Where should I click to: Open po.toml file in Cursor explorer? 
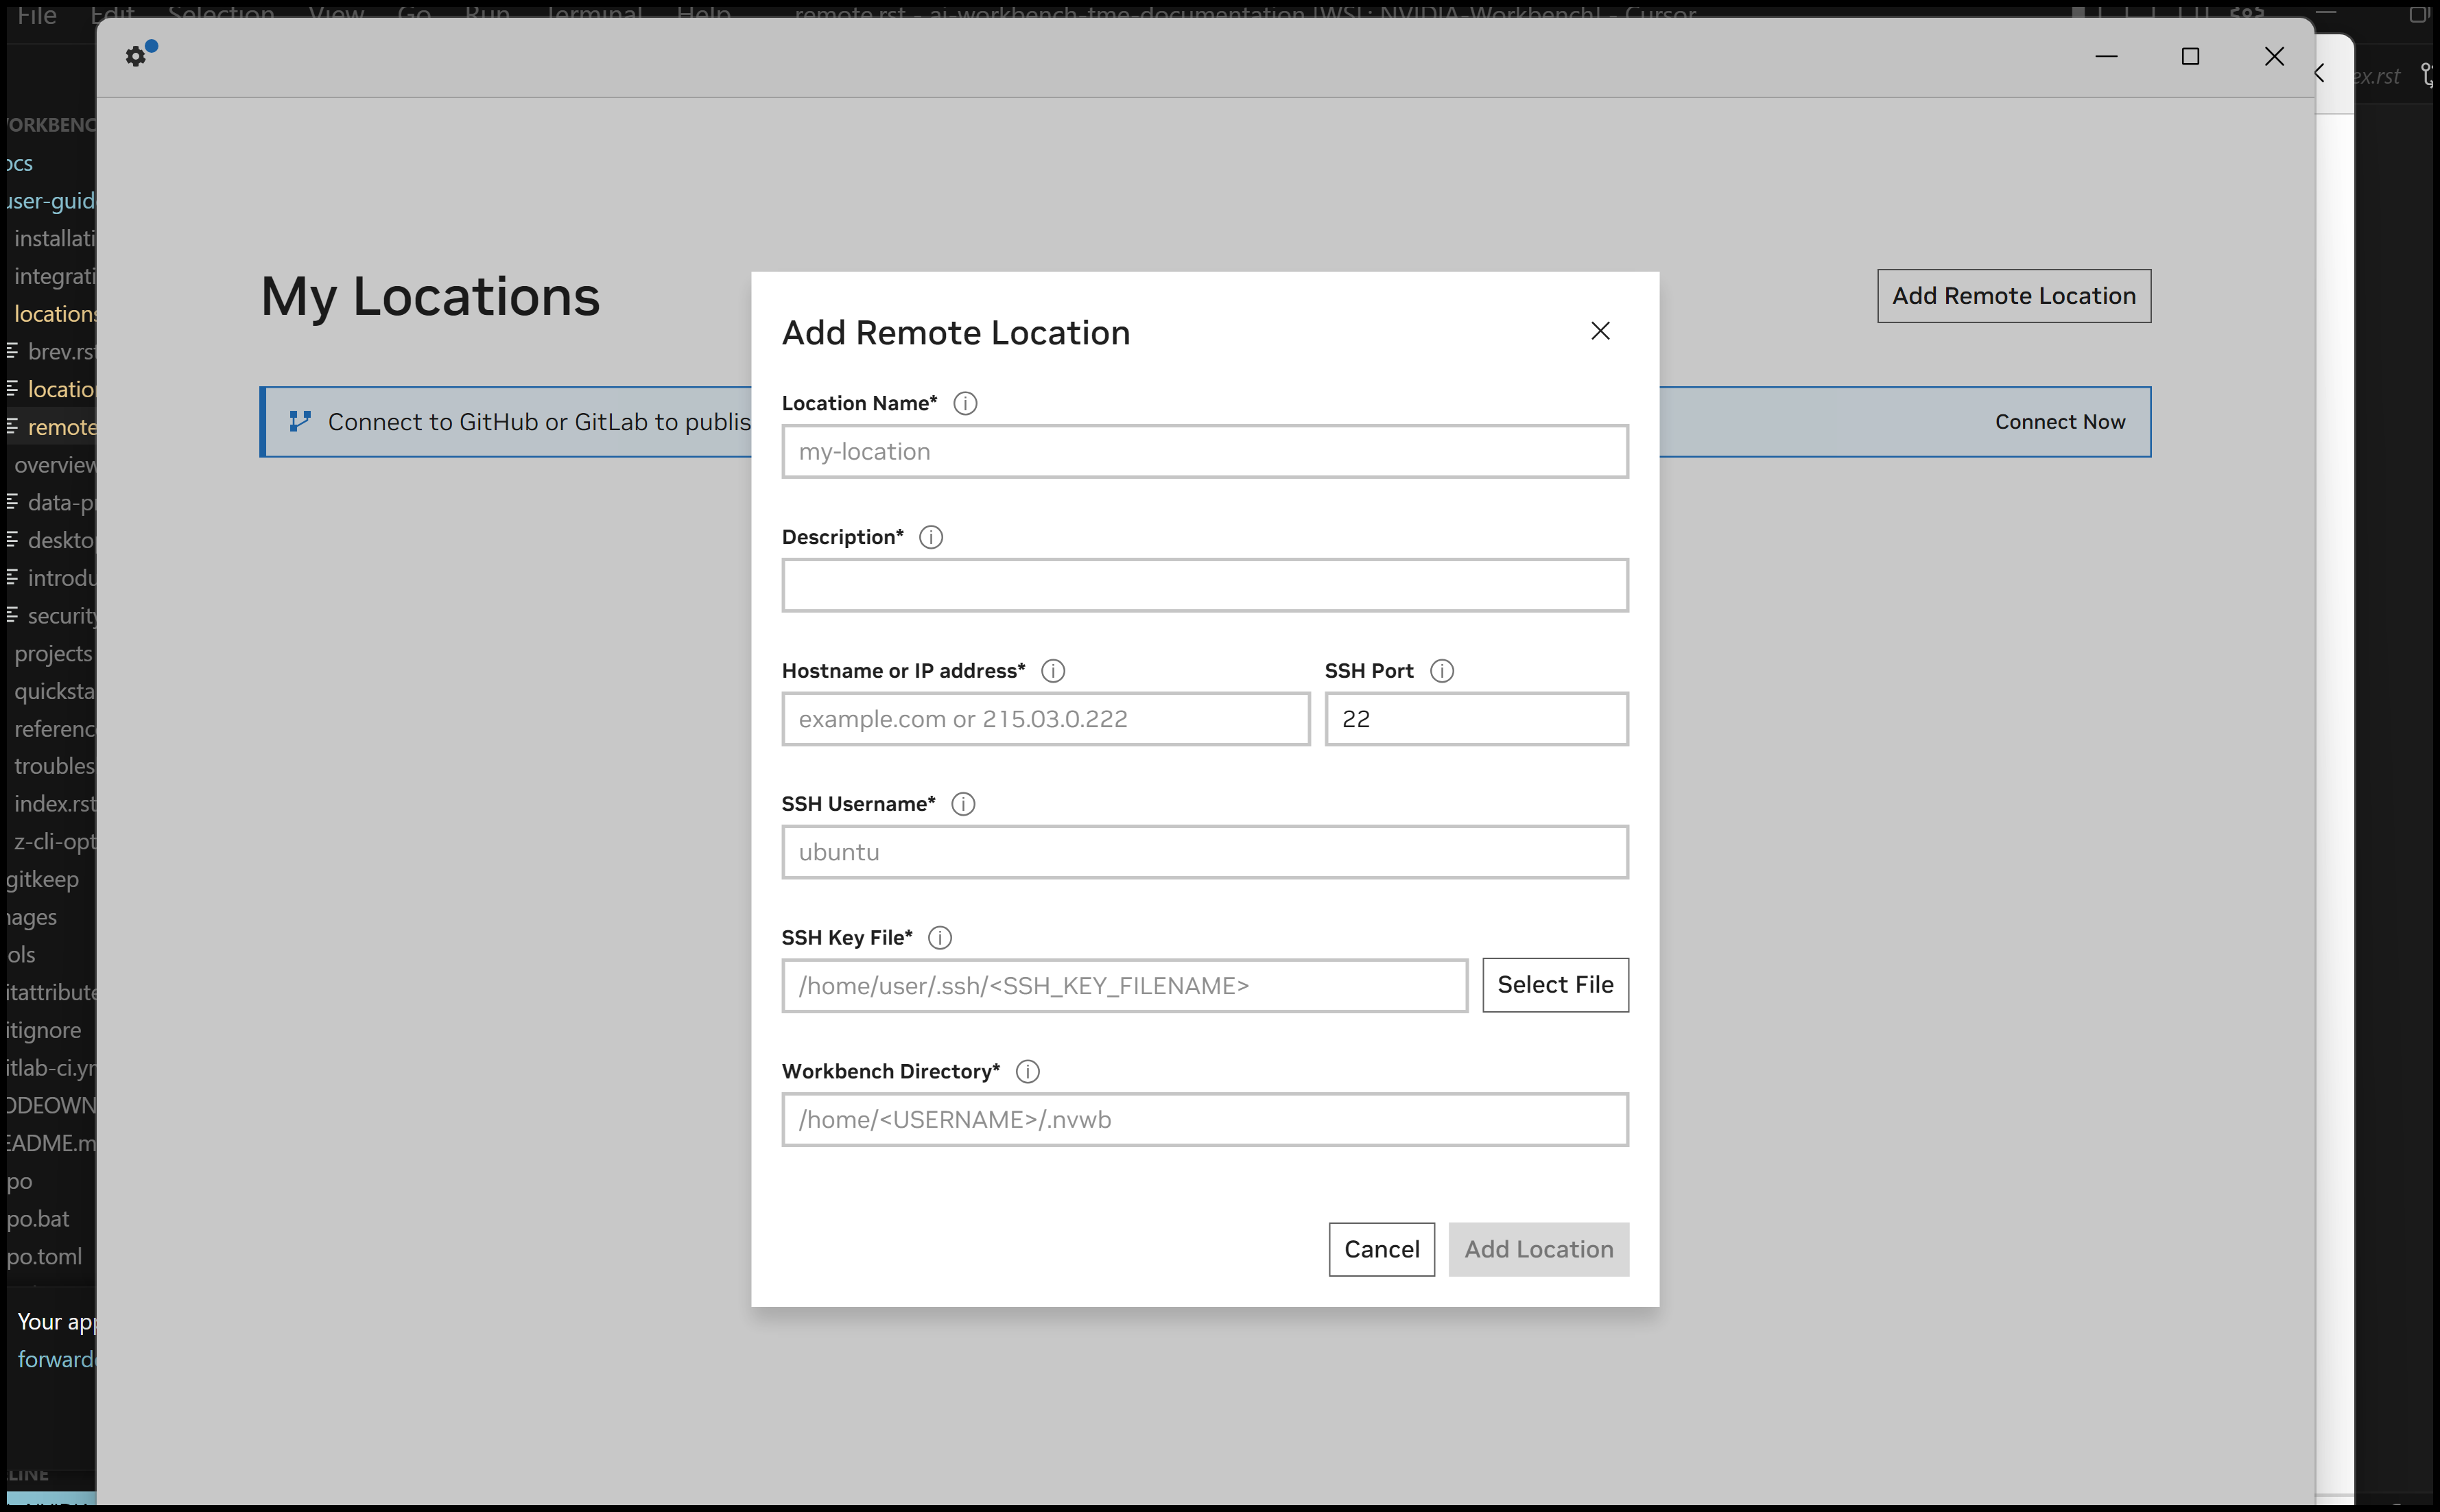tap(44, 1257)
